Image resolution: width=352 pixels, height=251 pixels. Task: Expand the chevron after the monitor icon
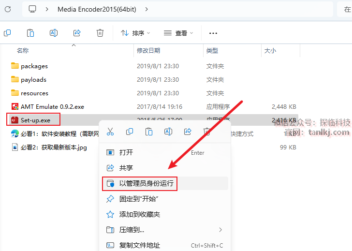click(47, 9)
